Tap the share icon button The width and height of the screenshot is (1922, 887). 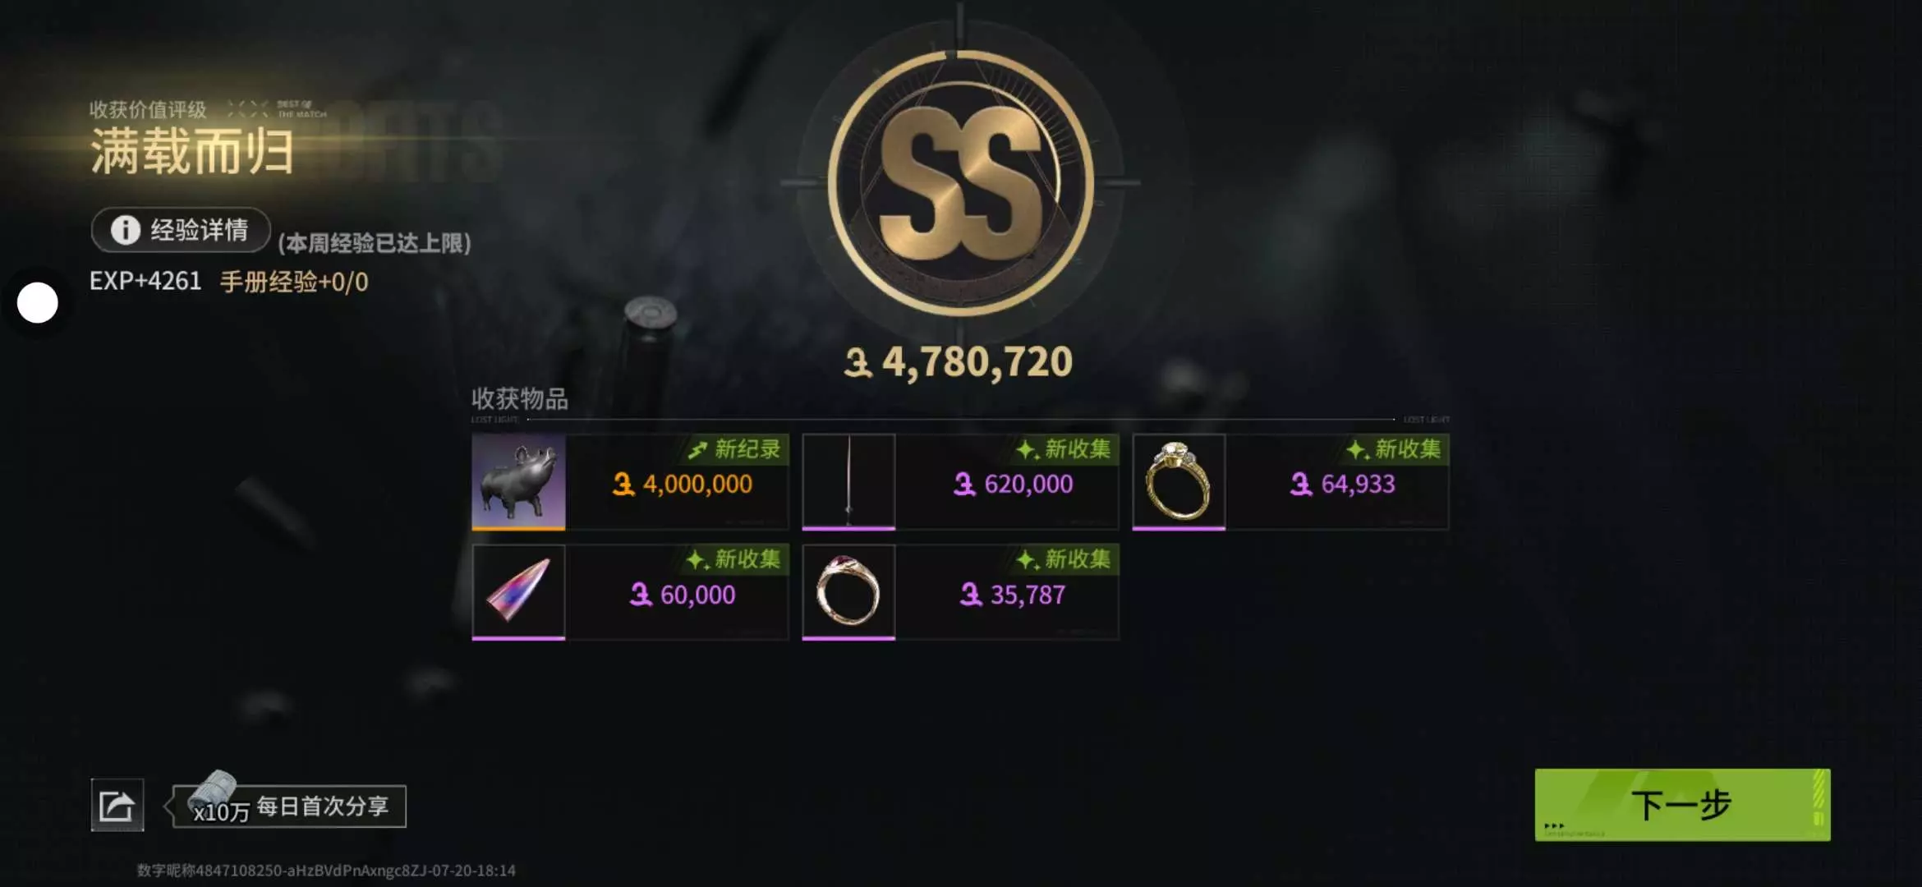[x=117, y=805]
